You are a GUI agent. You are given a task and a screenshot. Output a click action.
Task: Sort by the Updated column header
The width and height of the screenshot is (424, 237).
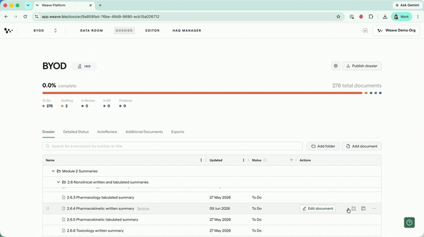216,160
